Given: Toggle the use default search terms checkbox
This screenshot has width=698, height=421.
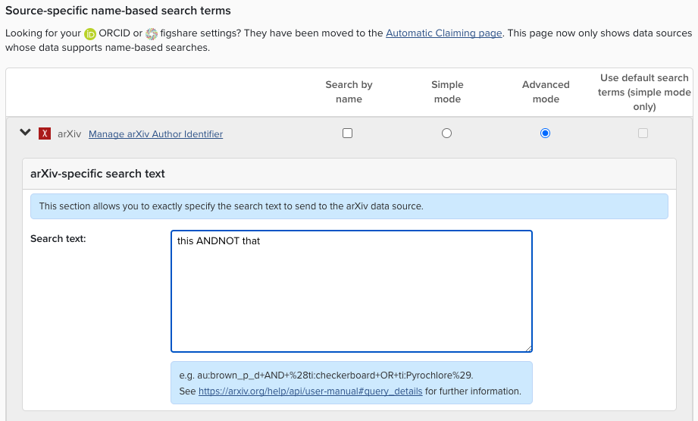Looking at the screenshot, I should (643, 134).
